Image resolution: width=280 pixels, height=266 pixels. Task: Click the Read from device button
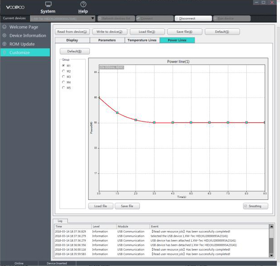pos(72,32)
